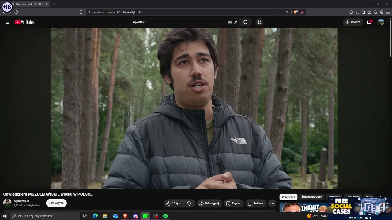Start voice search with the microphone
This screenshot has width=392, height=220.
click(259, 22)
